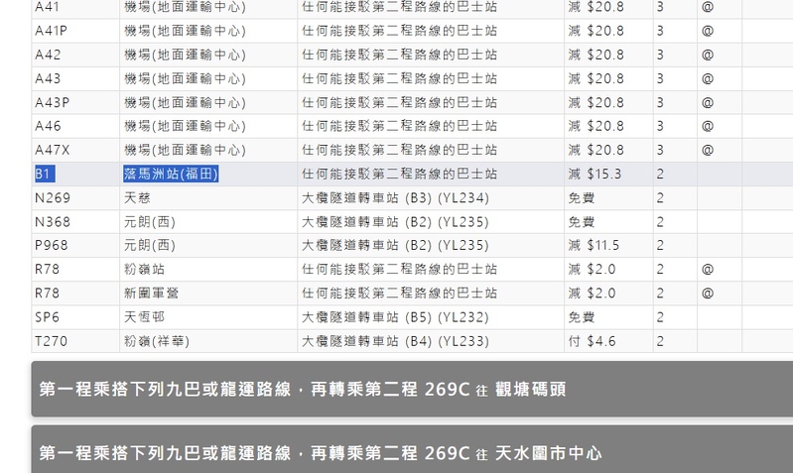The width and height of the screenshot is (793, 473).
Task: Select the highlighted B1 route cell
Action: point(44,174)
